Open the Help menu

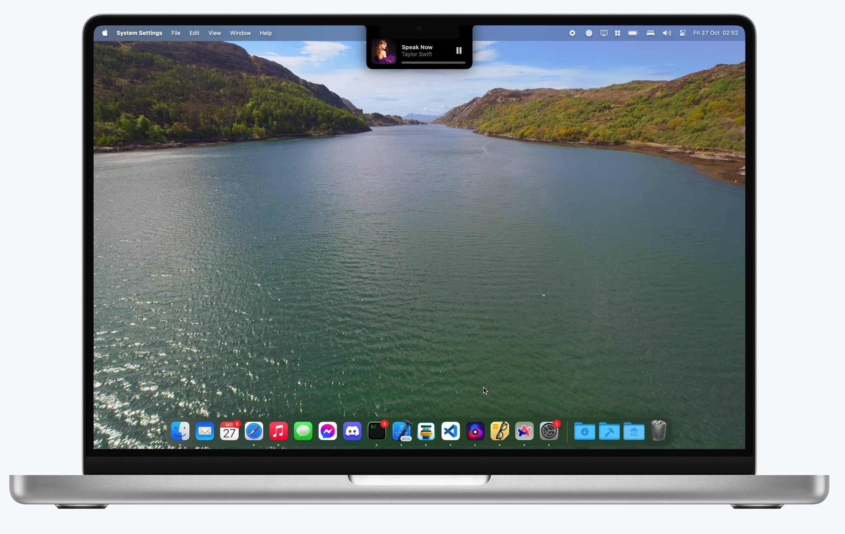tap(265, 33)
